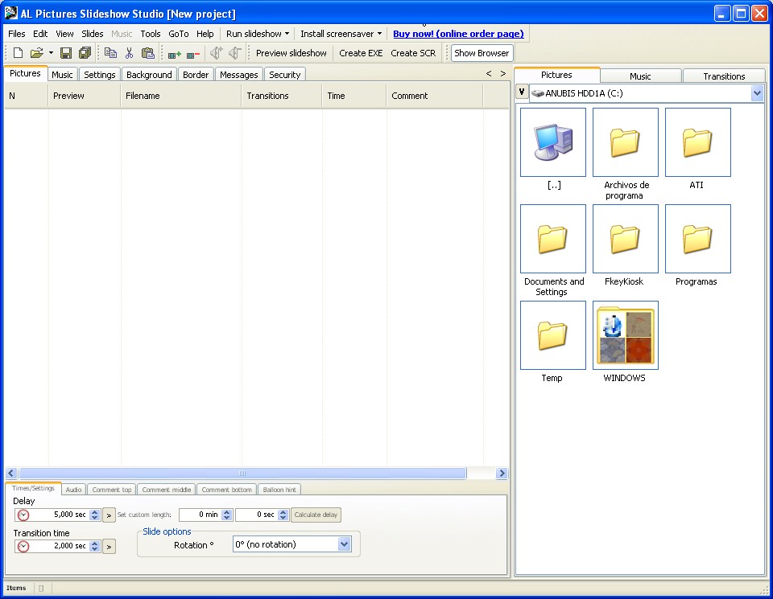Open the Files menu
773x599 pixels.
point(16,34)
